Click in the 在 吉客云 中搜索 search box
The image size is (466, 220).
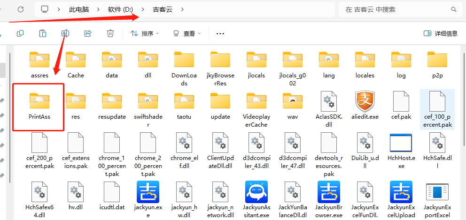[400, 9]
